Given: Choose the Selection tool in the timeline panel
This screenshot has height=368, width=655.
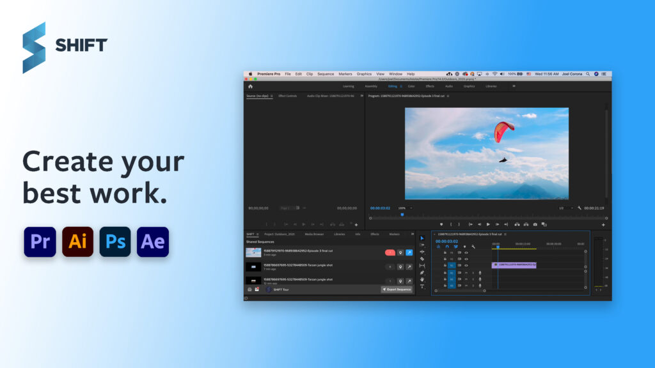Looking at the screenshot, I should coord(422,238).
